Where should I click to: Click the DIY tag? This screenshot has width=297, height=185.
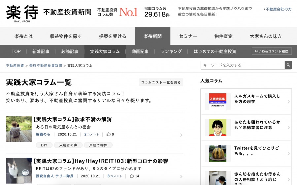click(44, 145)
